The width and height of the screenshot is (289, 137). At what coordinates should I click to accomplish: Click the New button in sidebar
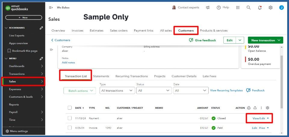(23, 17)
